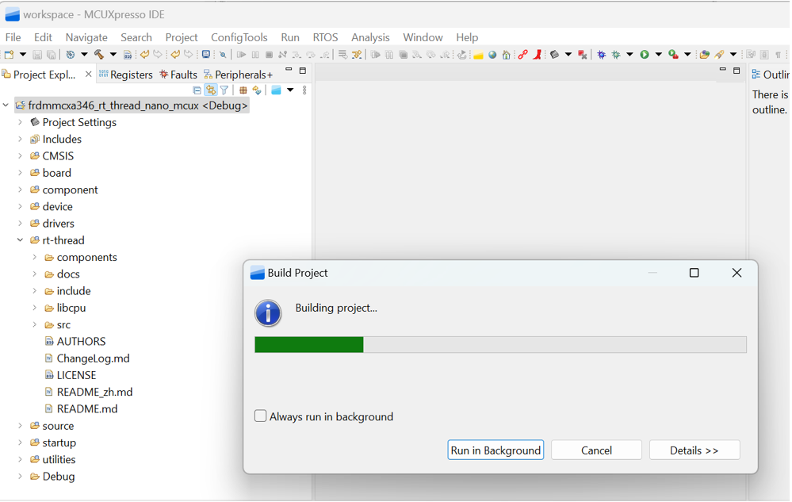
Task: Click the Resume debug toolbar icon
Action: 242,55
